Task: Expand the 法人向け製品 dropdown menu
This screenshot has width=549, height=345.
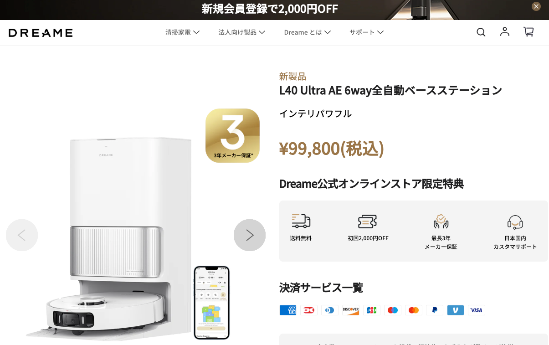Action: pyautogui.click(x=242, y=32)
